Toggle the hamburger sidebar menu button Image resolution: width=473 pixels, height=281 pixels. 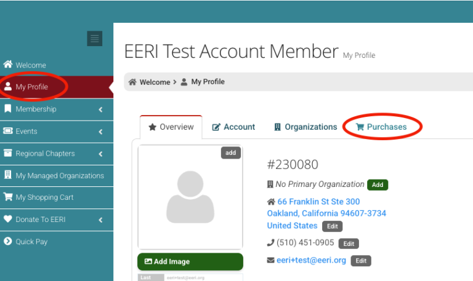[94, 39]
